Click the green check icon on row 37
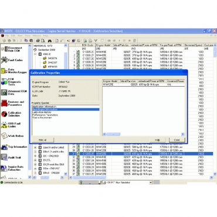 pos(78,174)
